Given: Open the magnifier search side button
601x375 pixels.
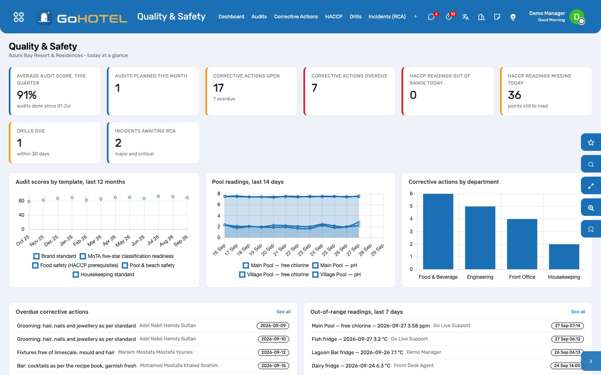Looking at the screenshot, I should click(591, 164).
